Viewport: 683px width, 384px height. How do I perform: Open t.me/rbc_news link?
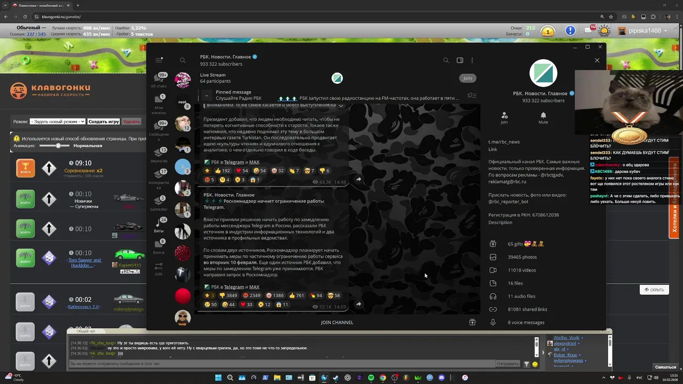[x=504, y=142]
